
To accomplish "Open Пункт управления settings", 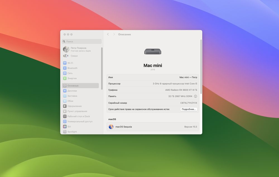I will [x=75, y=111].
